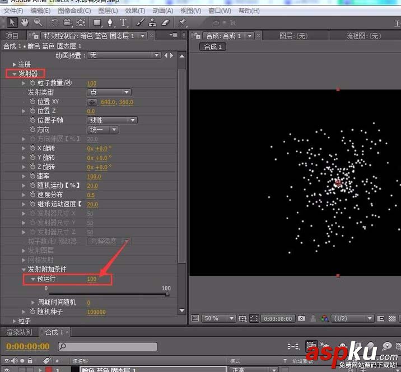Open the 效果(T) menu

(x=135, y=11)
